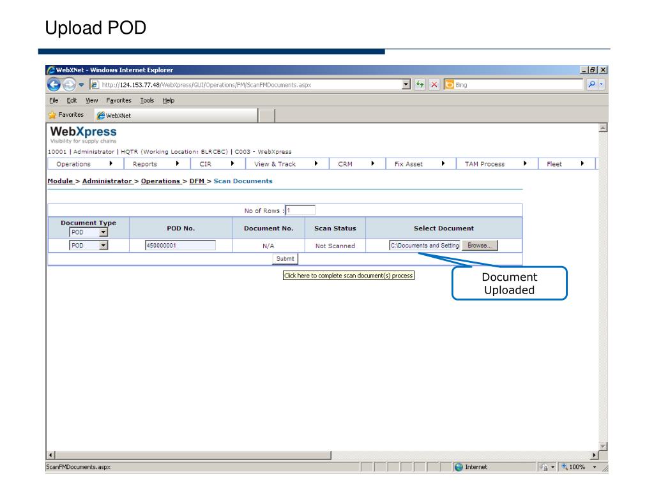
Task: Open the TAM Process navigation menu
Action: pos(497,164)
